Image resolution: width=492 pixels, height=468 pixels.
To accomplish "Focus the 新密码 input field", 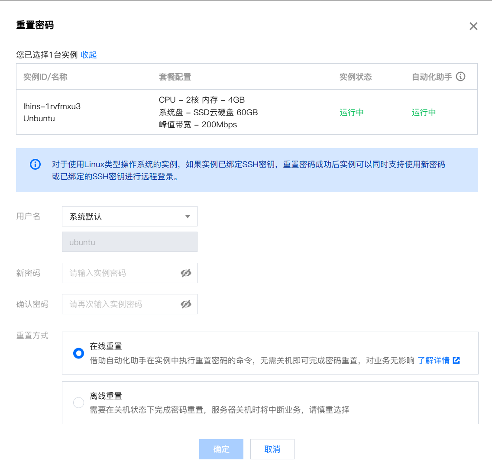I will [x=129, y=273].
